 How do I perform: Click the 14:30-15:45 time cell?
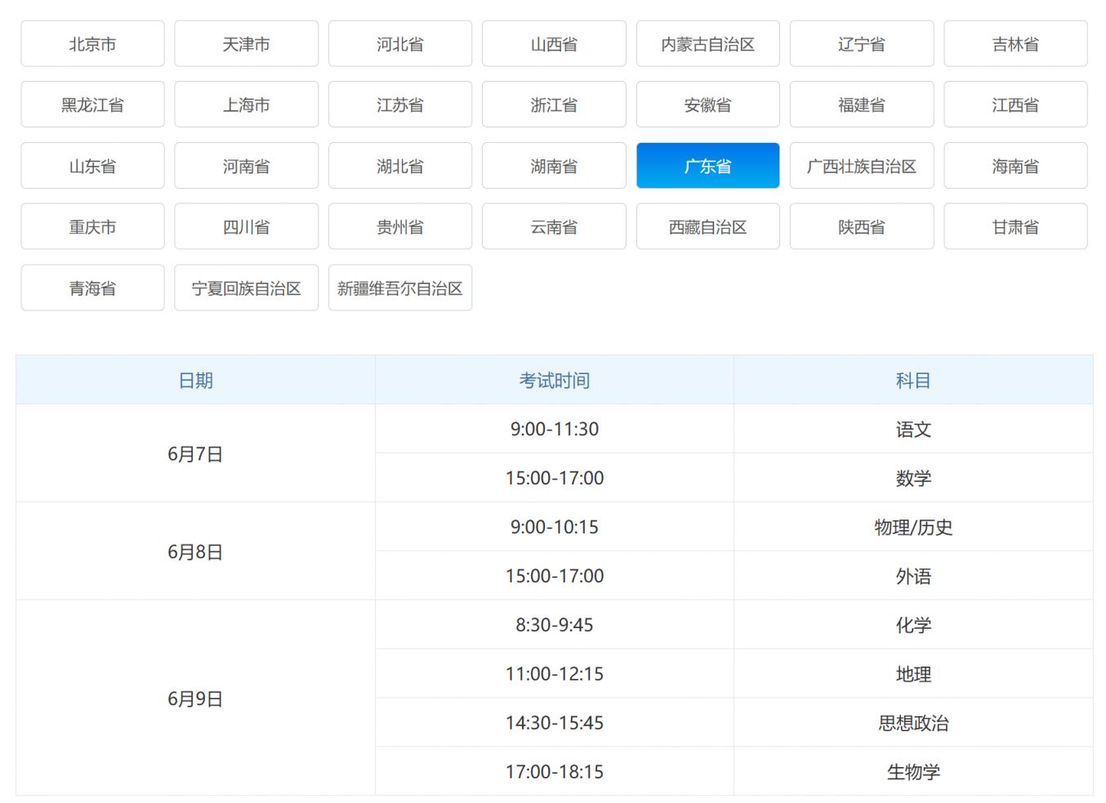(555, 723)
